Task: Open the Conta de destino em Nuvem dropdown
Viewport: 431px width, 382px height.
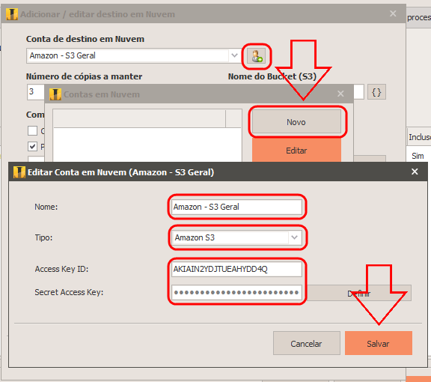Action: [x=234, y=55]
